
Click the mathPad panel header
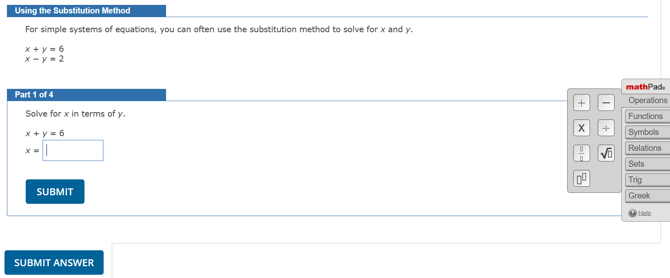(645, 86)
